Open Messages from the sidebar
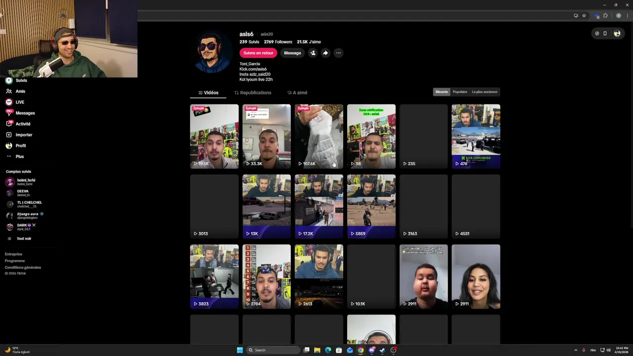 tap(20, 113)
